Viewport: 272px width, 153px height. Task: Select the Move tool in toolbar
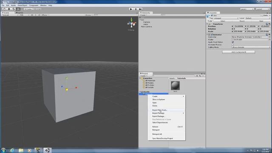point(9,9)
